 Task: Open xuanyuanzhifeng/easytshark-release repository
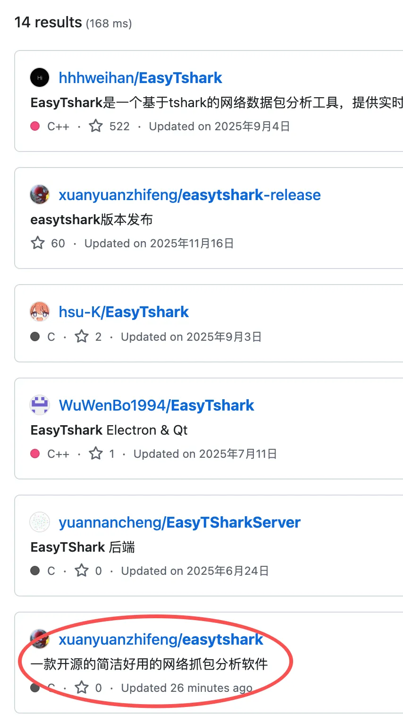tap(189, 195)
